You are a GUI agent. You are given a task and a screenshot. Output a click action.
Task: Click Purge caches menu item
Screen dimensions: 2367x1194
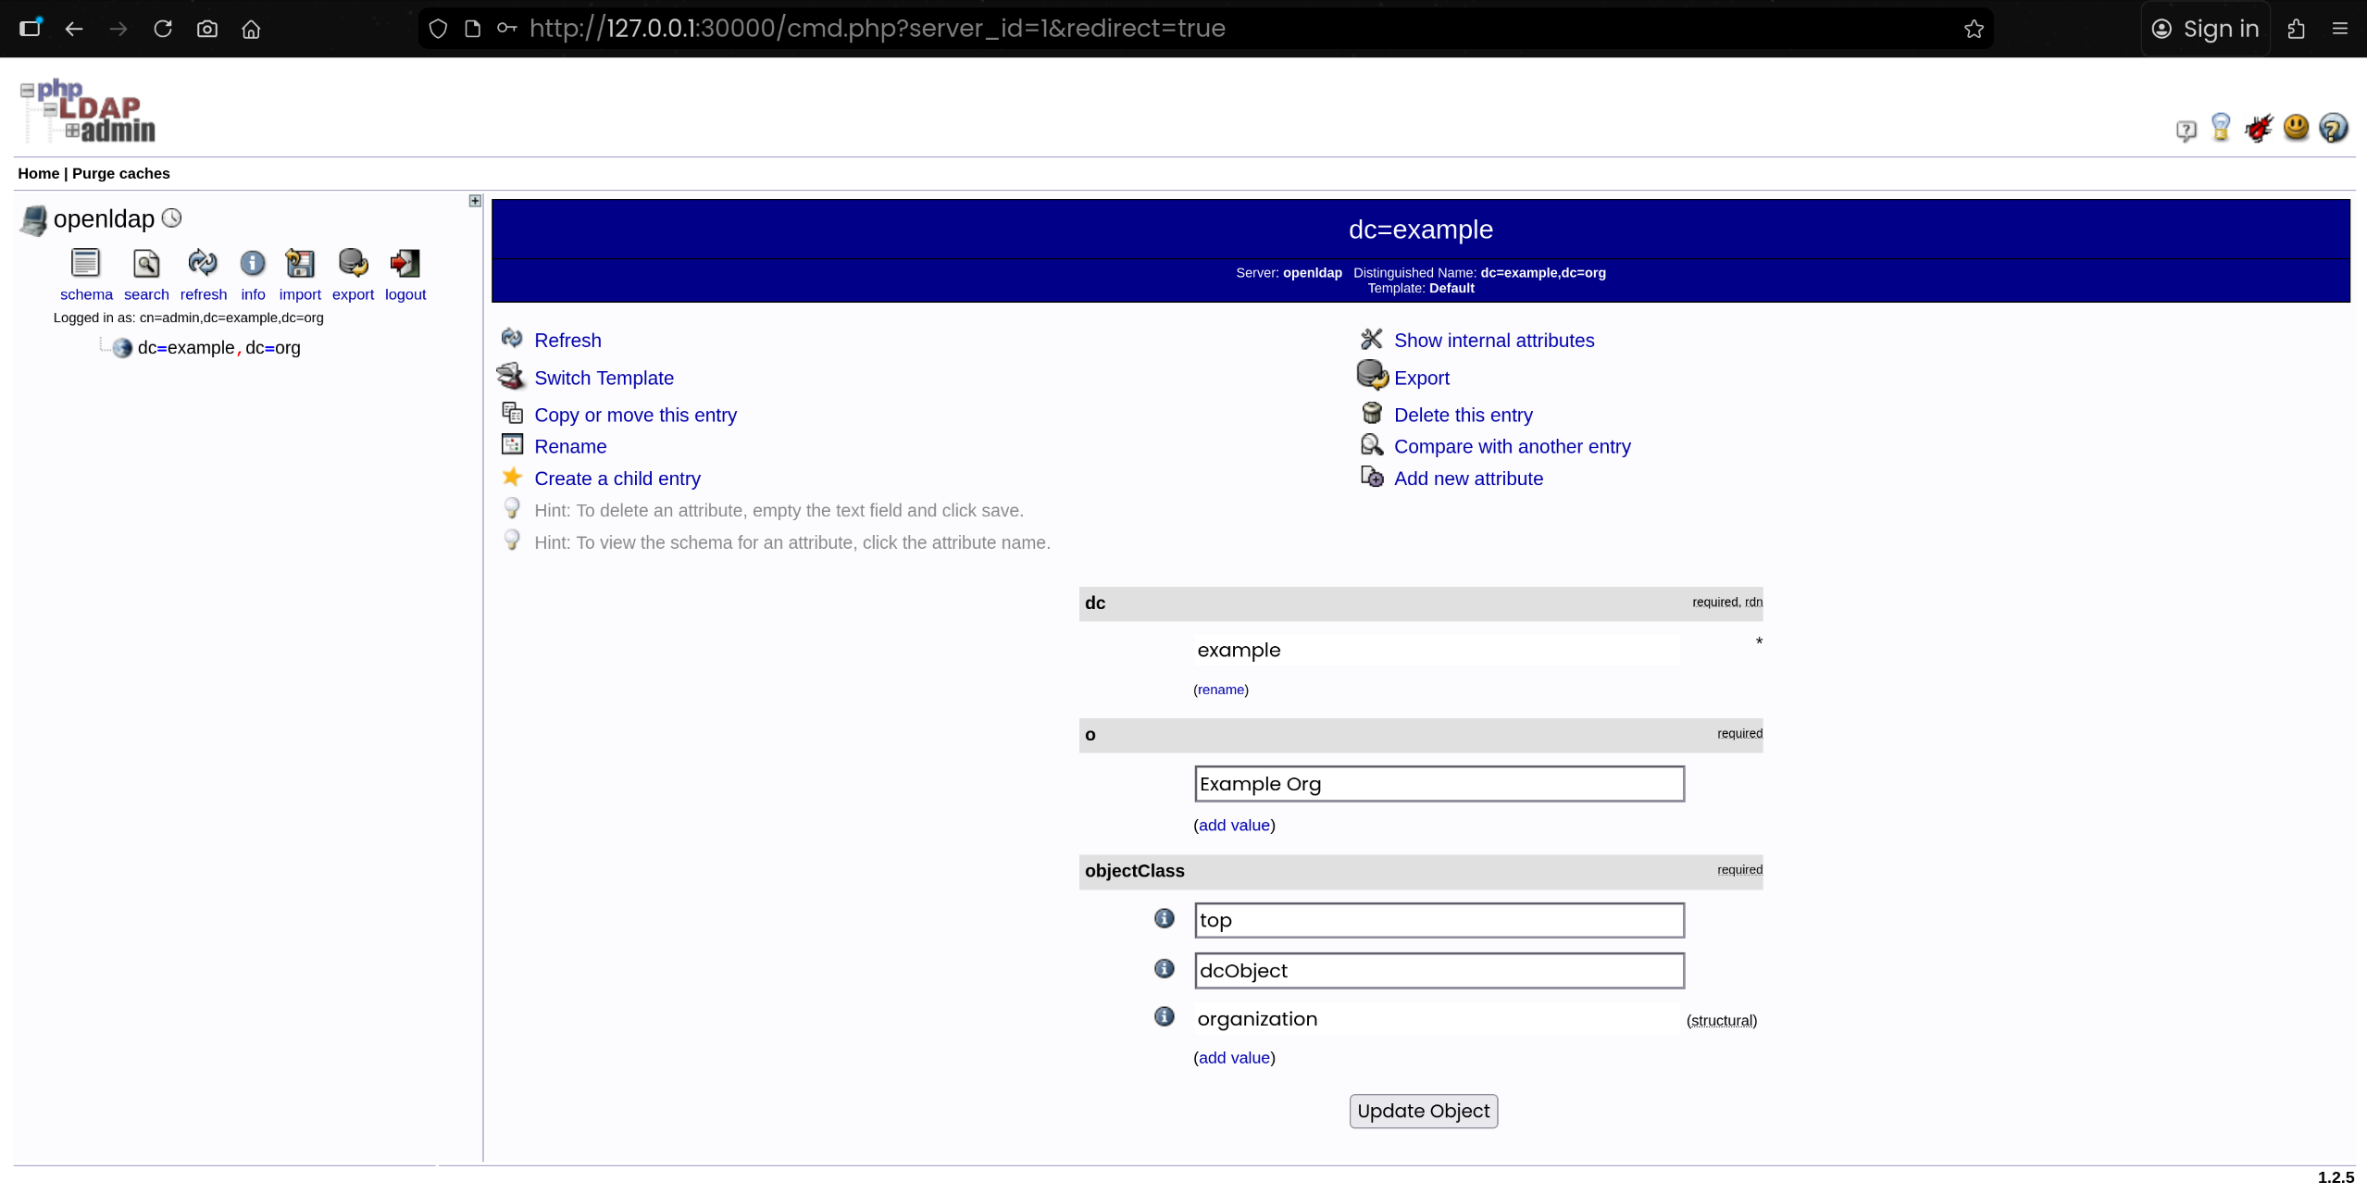click(120, 173)
